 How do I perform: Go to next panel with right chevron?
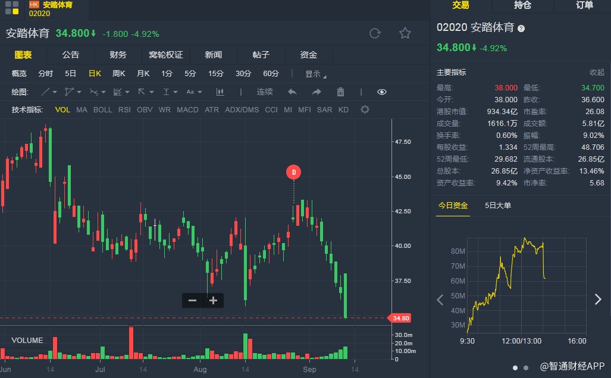598,299
